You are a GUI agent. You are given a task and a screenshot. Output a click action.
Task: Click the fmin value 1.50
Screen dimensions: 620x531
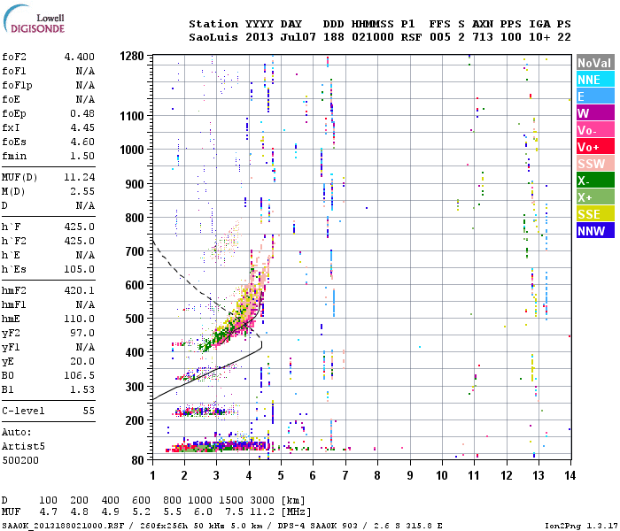82,156
